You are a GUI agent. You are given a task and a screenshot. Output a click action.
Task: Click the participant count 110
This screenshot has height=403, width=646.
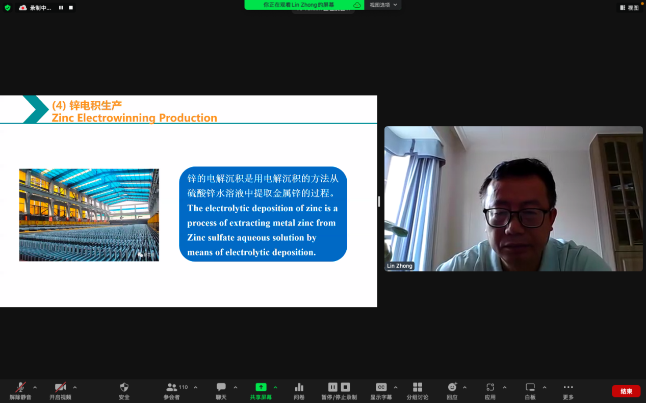click(184, 387)
